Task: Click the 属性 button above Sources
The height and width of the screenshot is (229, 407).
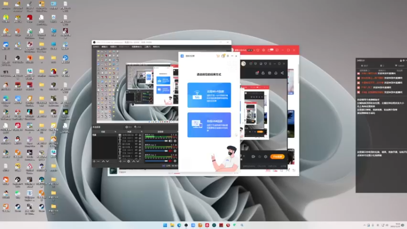Action: [x=129, y=127]
